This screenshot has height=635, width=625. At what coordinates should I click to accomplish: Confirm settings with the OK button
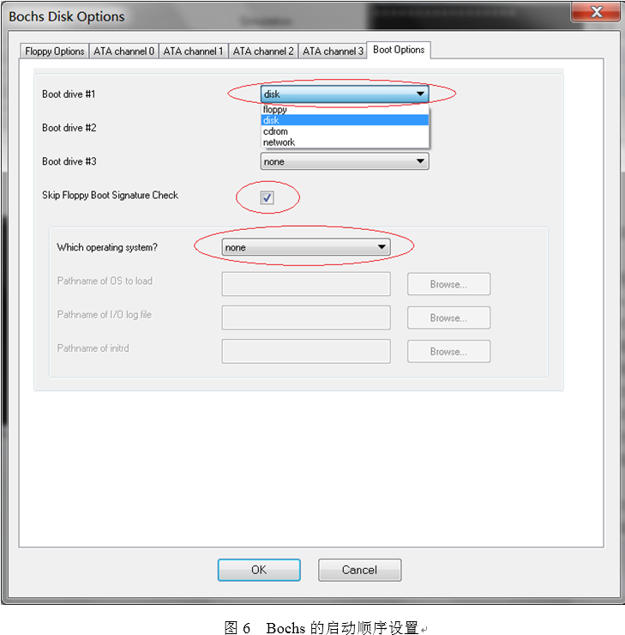click(259, 570)
